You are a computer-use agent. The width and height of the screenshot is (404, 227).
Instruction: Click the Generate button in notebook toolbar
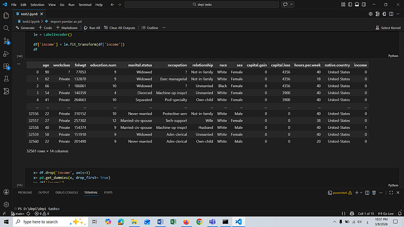tap(25, 28)
